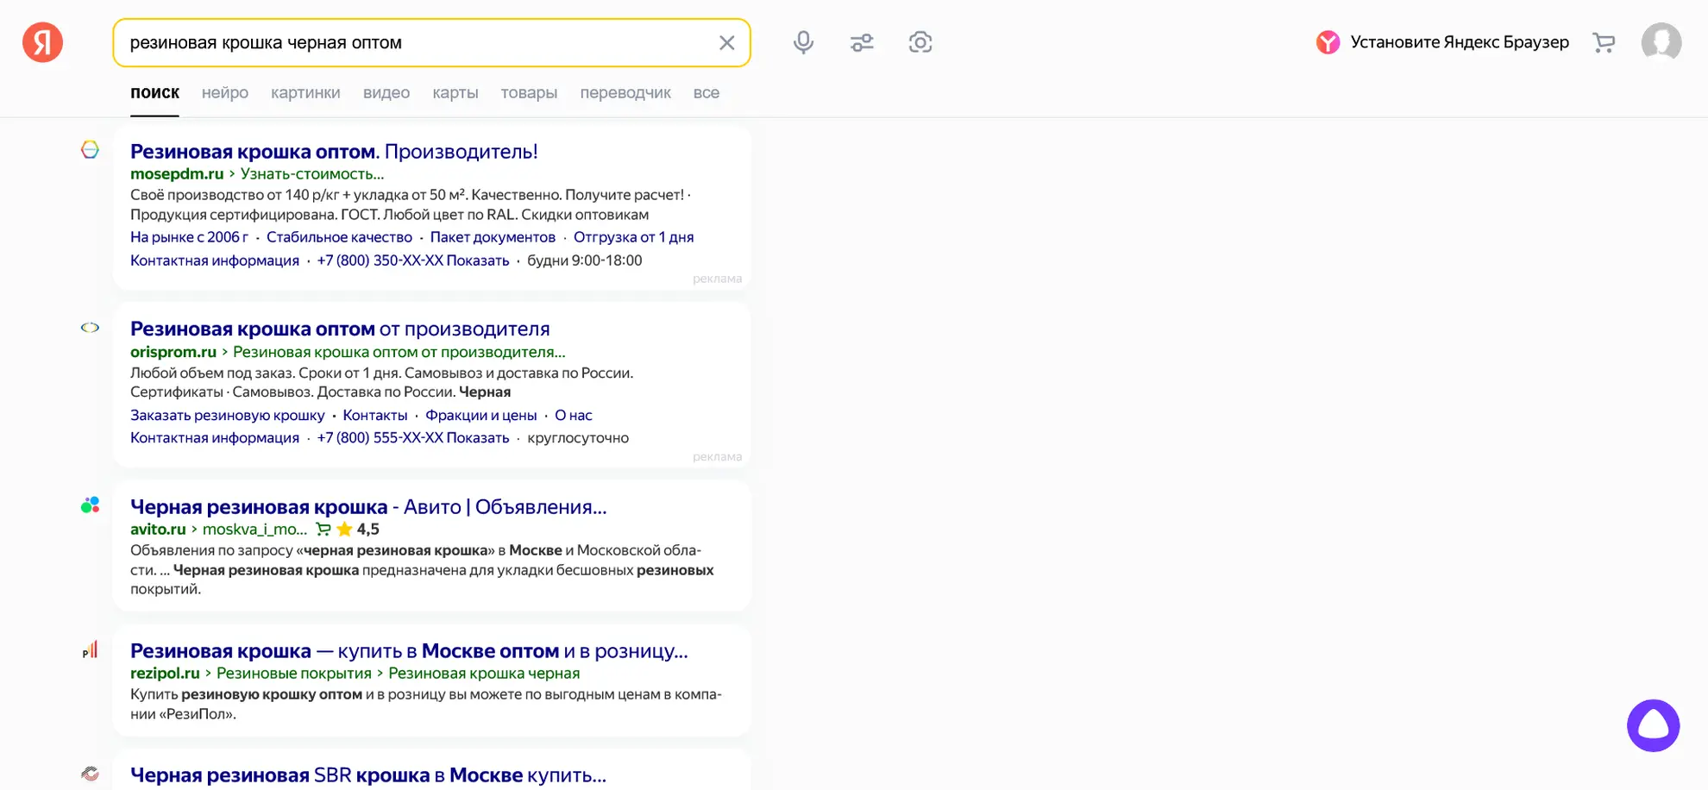Focus the search input field
1708x790 pixels.
coord(414,42)
